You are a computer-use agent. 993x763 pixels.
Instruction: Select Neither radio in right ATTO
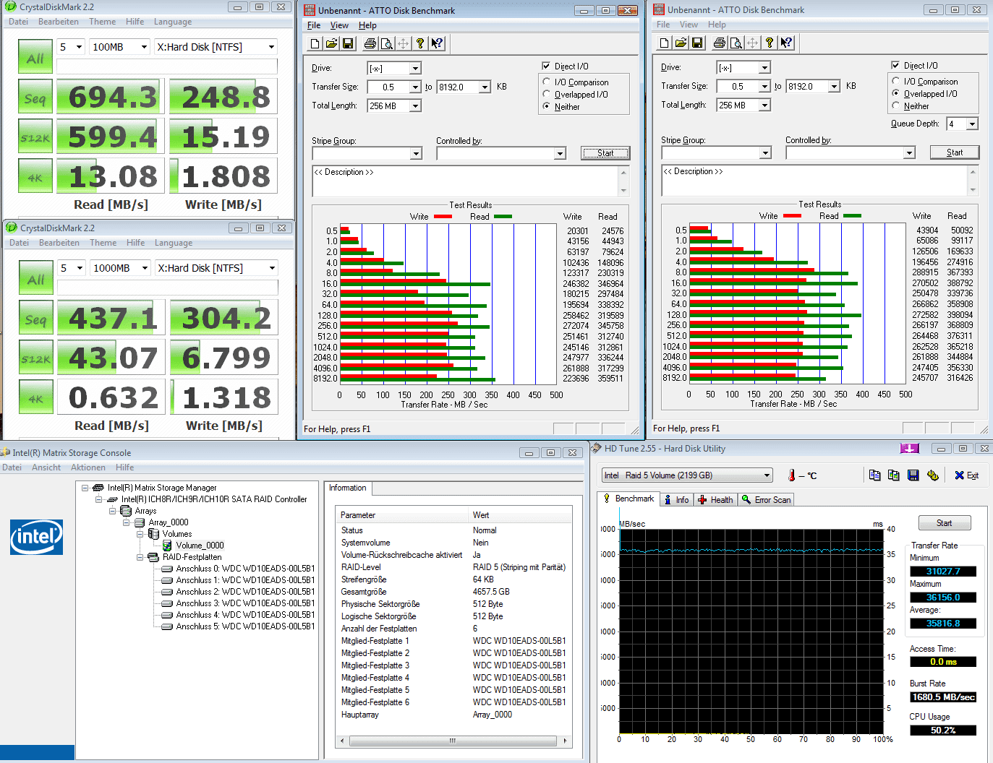pyautogui.click(x=896, y=105)
